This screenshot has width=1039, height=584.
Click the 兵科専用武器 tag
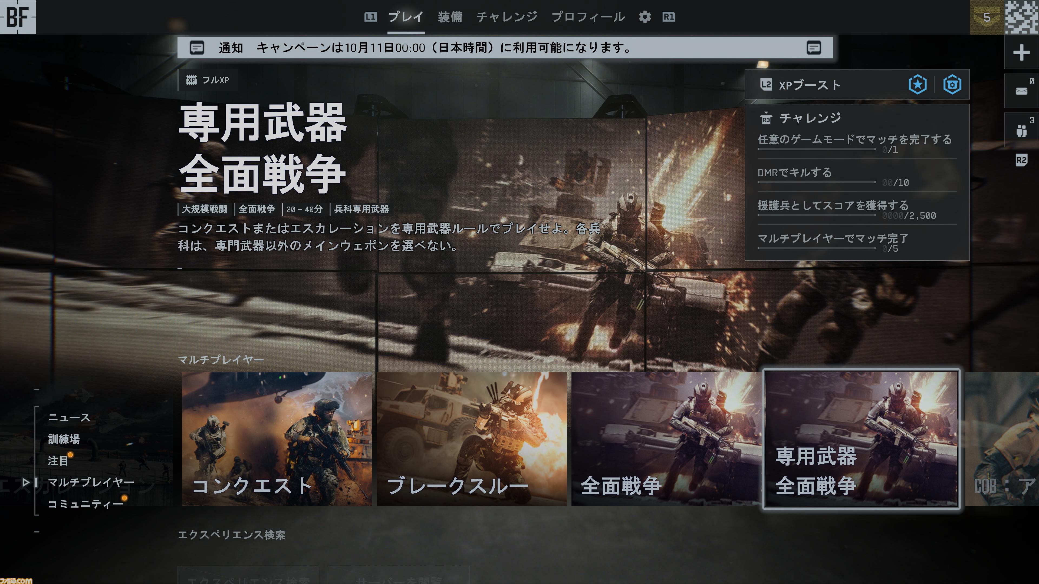click(x=361, y=209)
